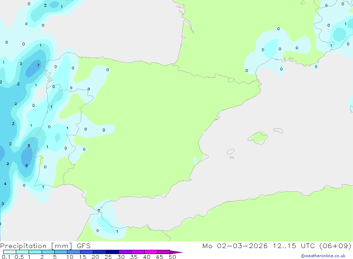The width and height of the screenshot is (353, 259).
Task: Click the Ibiza island outline
Action: pyautogui.click(x=231, y=152)
